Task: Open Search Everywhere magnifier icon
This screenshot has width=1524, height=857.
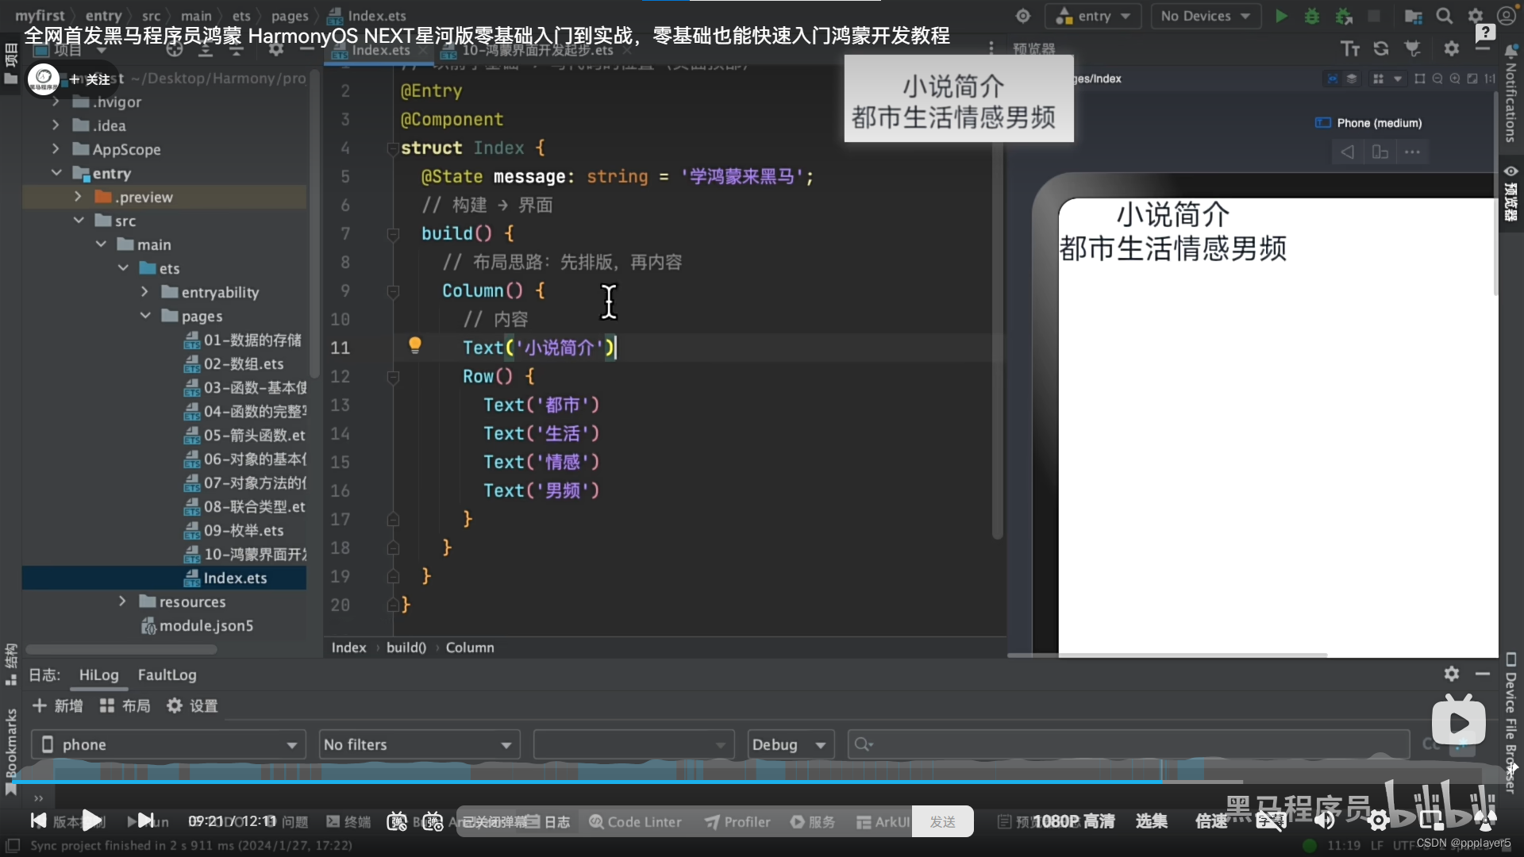Action: coord(1445,16)
